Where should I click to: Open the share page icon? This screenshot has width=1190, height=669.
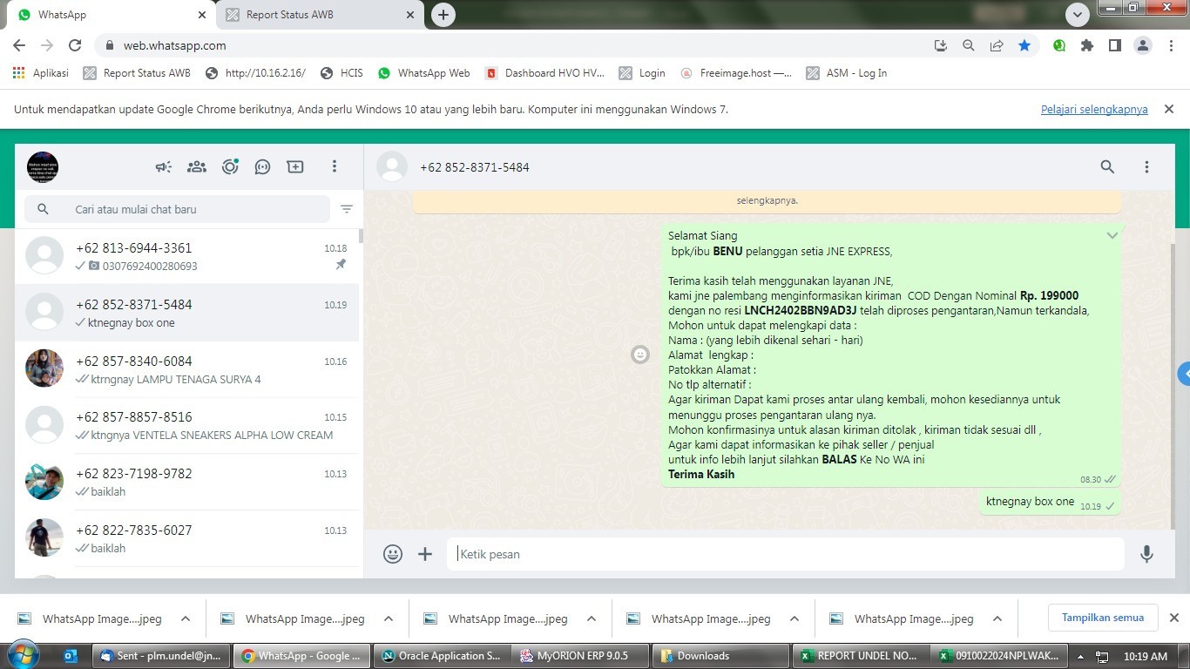[x=997, y=45]
